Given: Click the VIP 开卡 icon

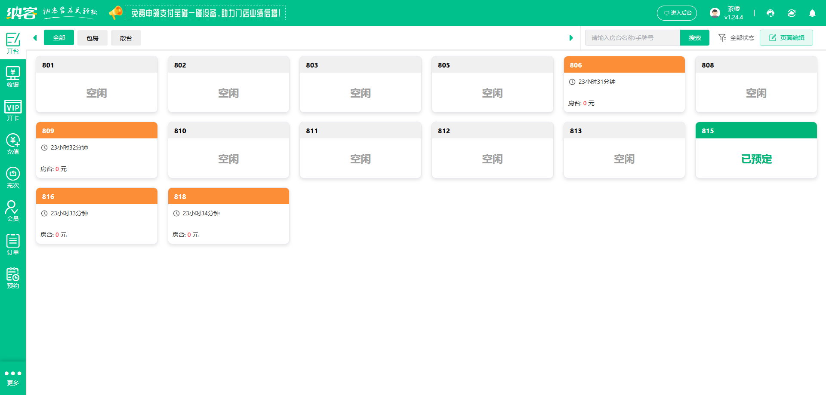Looking at the screenshot, I should 13,110.
